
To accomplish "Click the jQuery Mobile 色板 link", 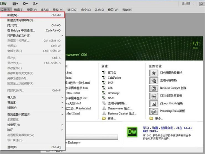I will click(172, 103).
